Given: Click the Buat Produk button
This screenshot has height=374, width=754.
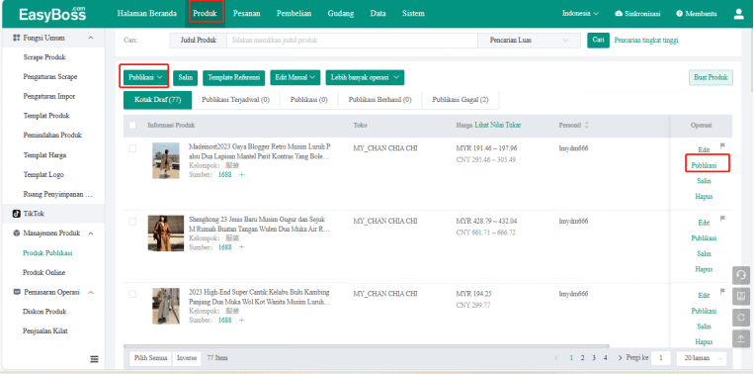Looking at the screenshot, I should pyautogui.click(x=711, y=77).
